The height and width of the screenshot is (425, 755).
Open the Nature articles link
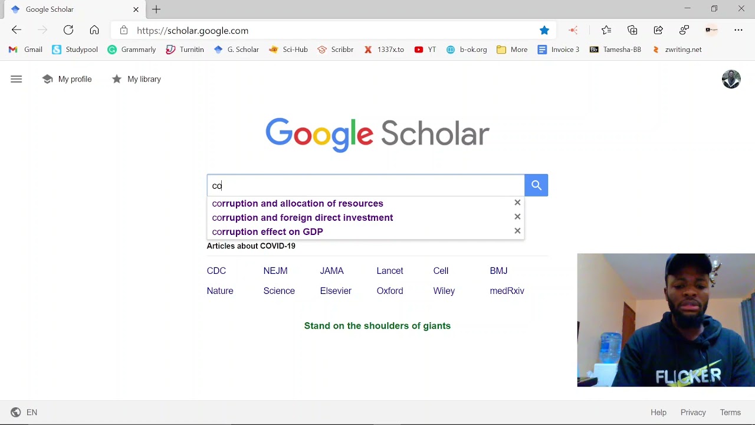(x=220, y=290)
